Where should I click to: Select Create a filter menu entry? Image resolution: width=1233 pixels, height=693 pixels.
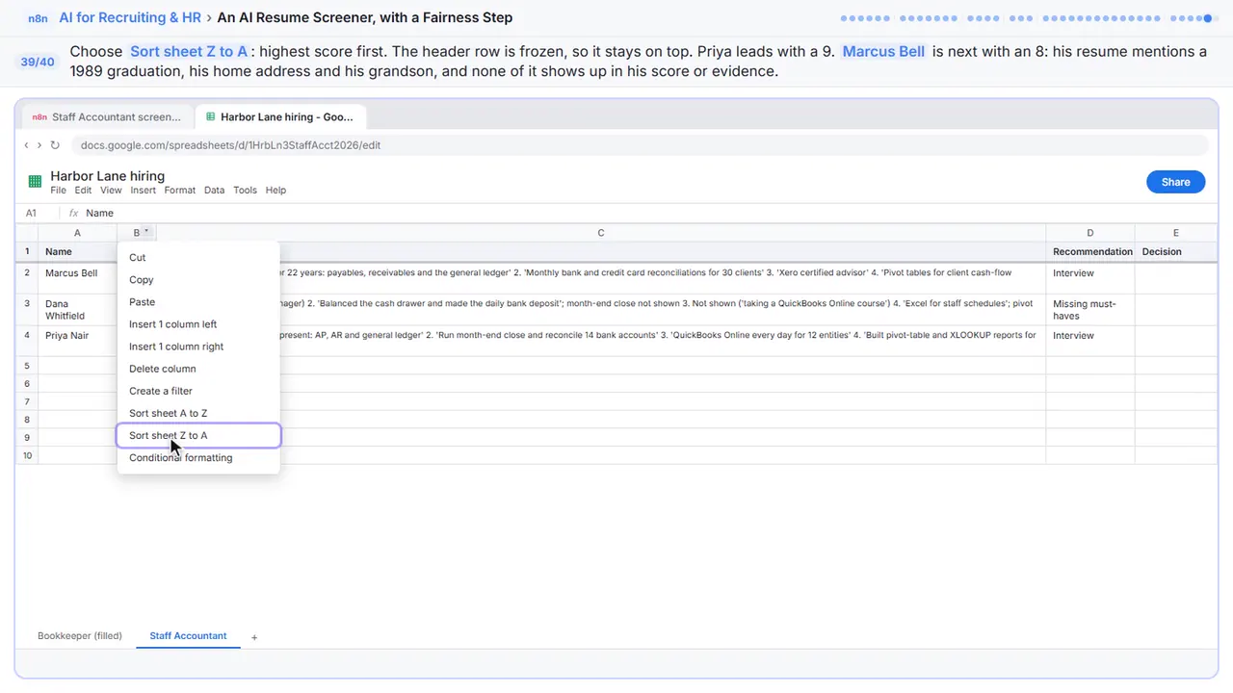[198, 391]
